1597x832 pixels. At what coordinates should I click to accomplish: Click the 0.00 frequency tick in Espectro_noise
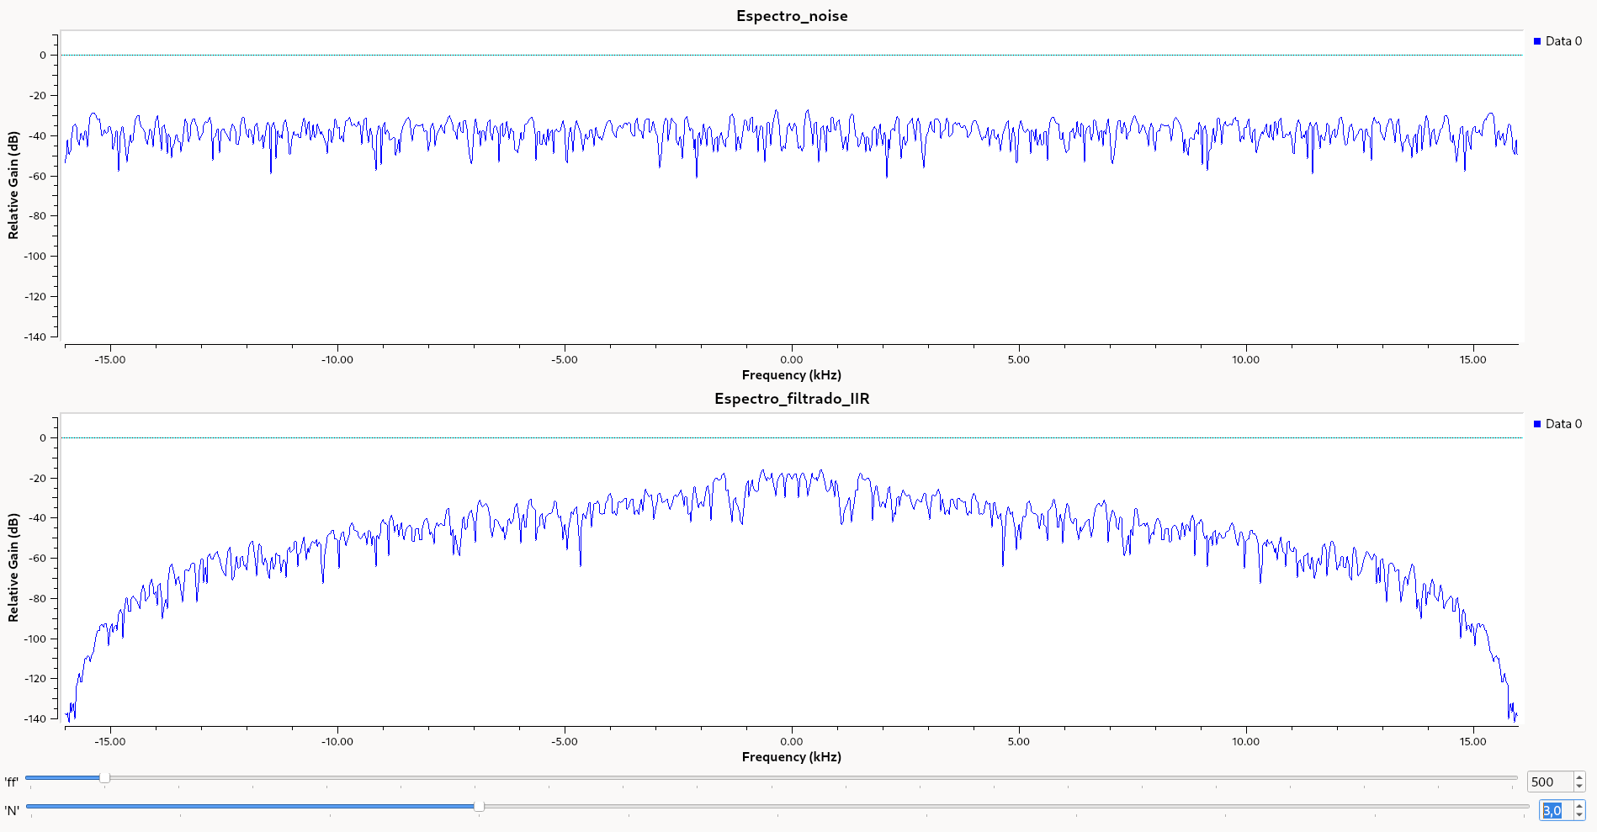(x=792, y=360)
